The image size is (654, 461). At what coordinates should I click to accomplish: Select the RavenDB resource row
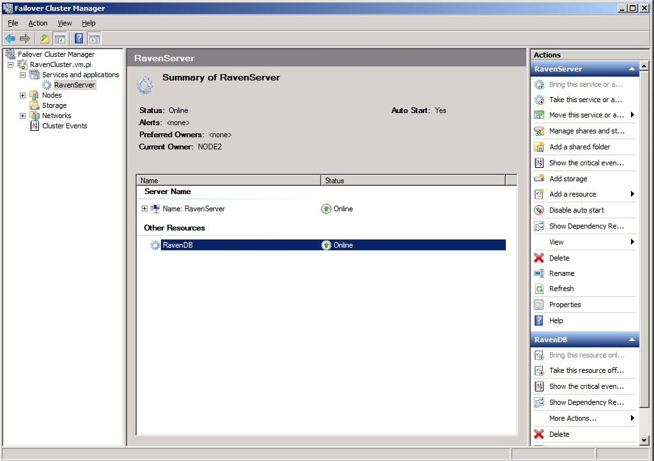coord(328,245)
